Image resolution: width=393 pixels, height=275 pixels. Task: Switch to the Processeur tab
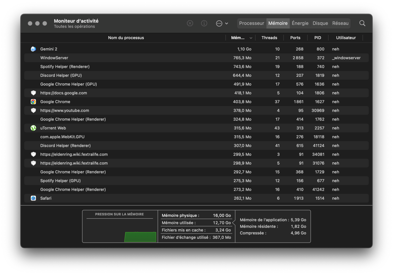[x=252, y=23]
